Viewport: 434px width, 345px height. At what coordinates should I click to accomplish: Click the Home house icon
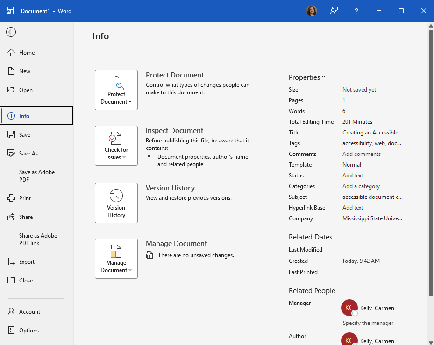11,53
